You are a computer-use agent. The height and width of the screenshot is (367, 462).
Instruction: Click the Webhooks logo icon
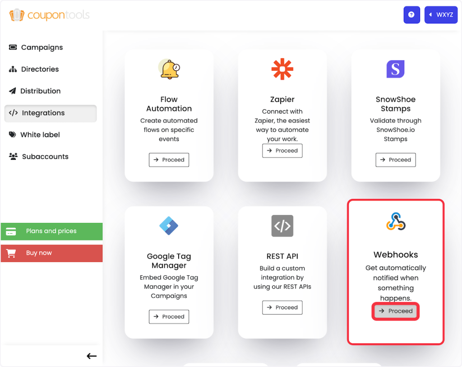tap(396, 222)
